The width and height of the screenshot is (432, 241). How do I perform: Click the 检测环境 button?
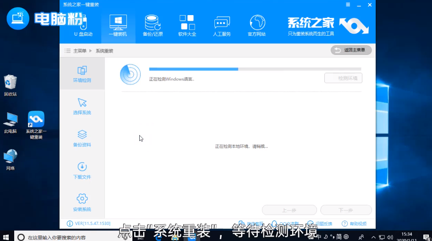pos(343,78)
